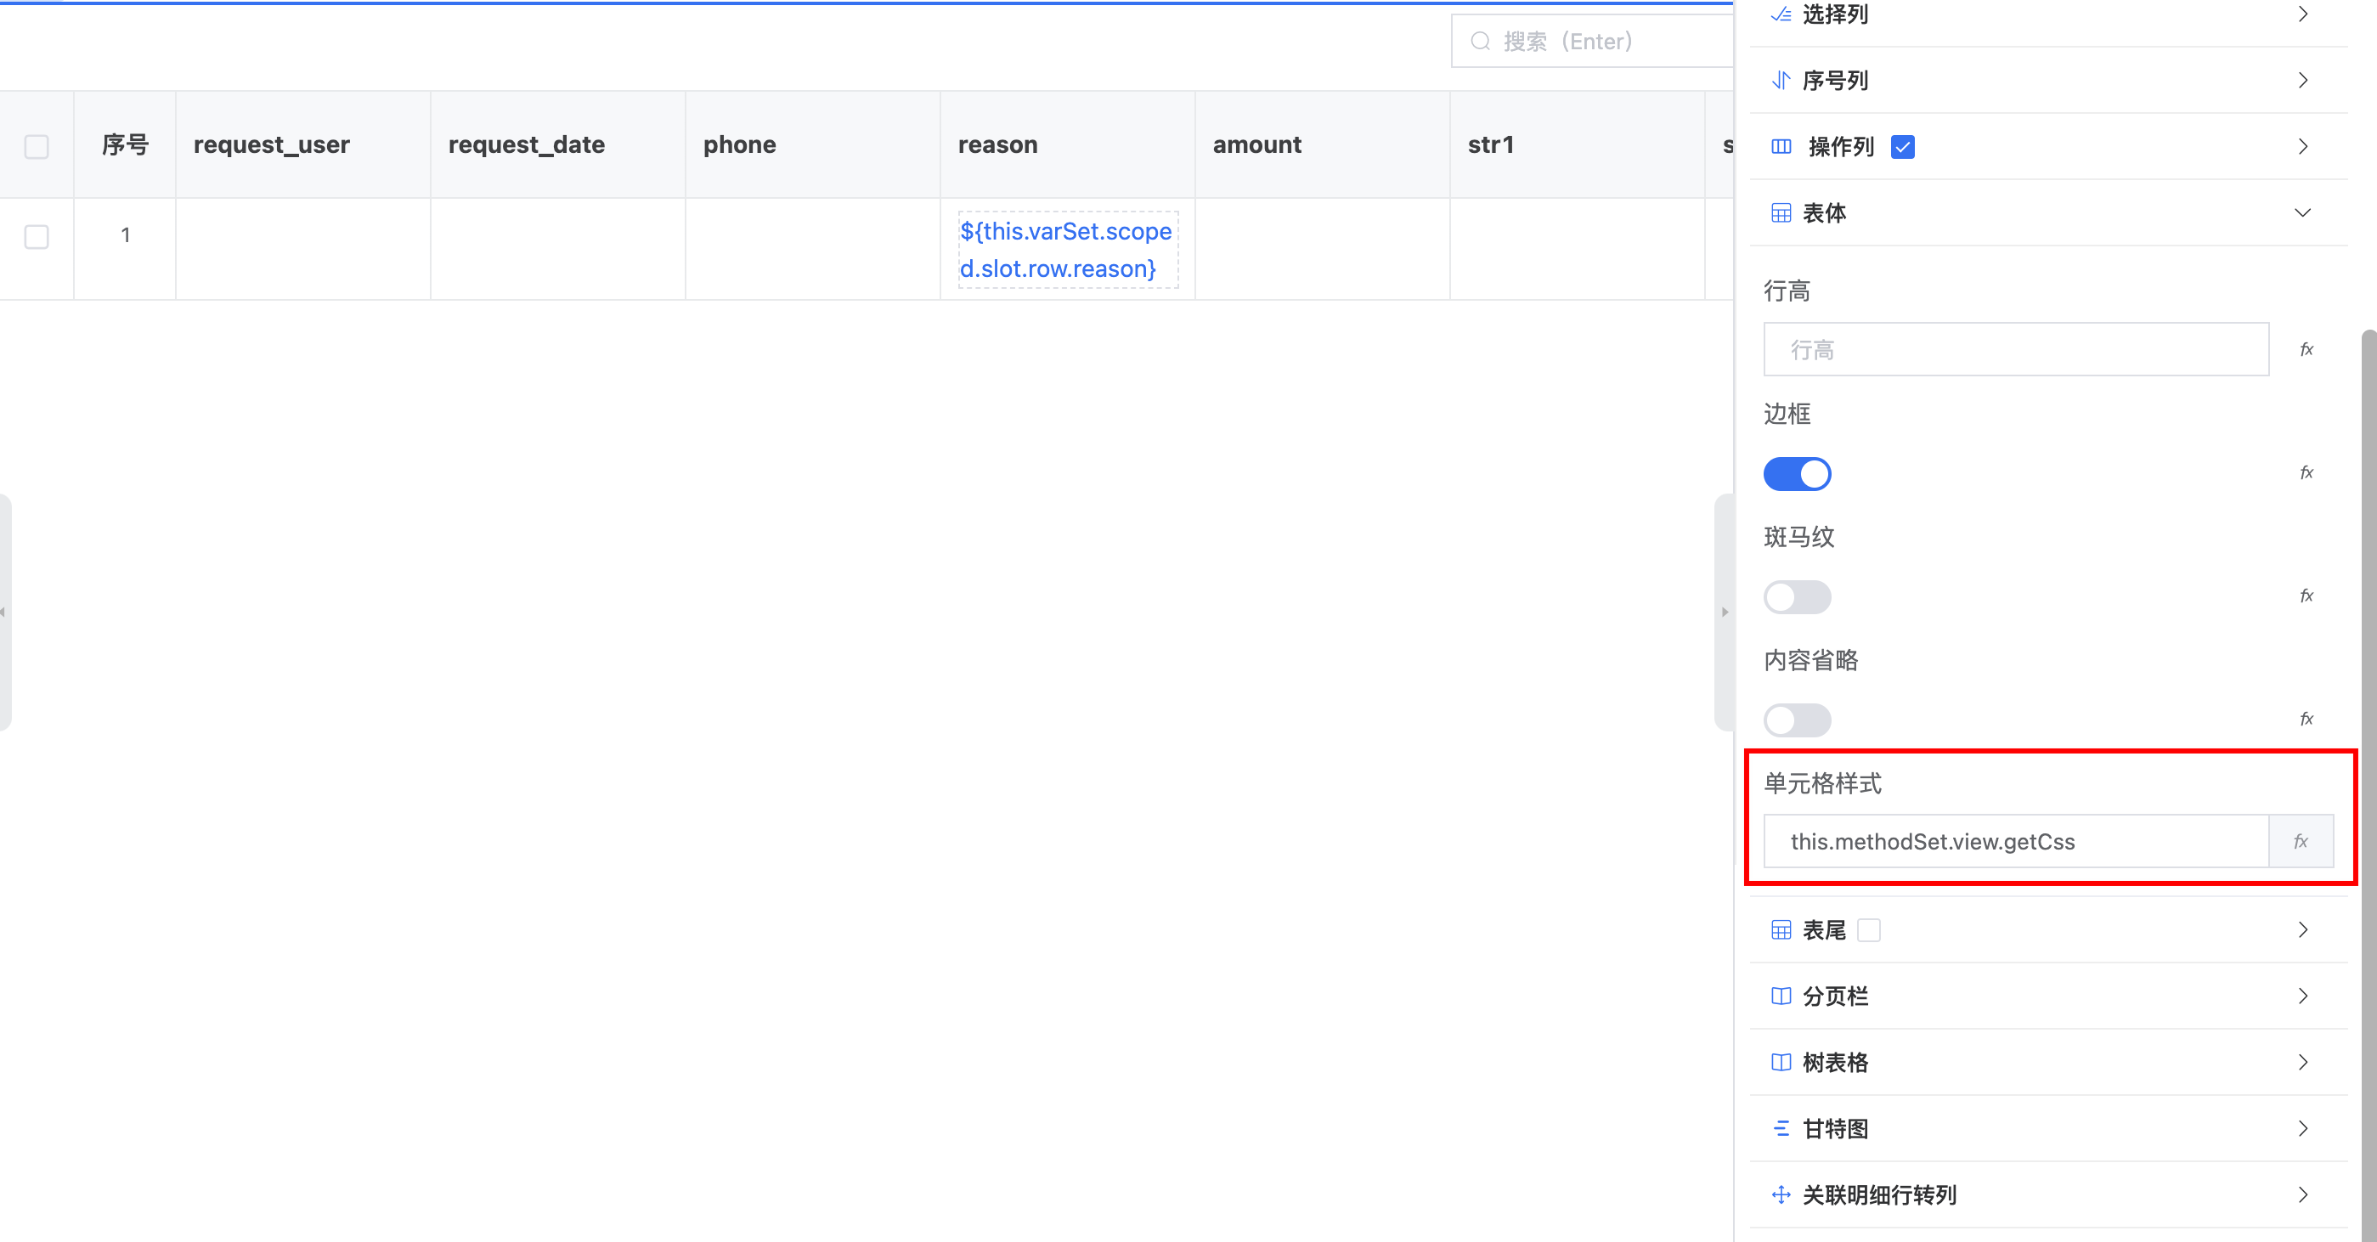Click the 搜索 (Enter) search box
This screenshot has width=2377, height=1242.
click(x=1592, y=42)
